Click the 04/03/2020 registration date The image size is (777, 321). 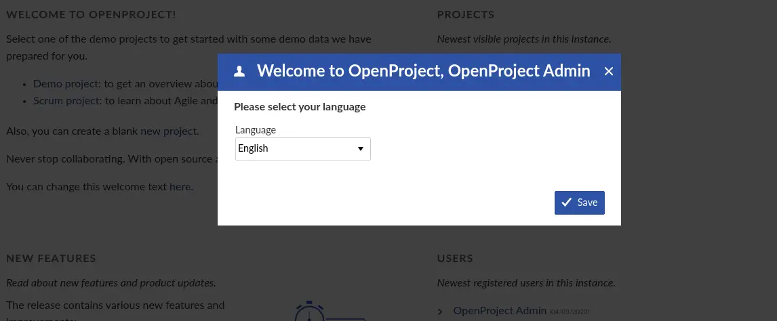[570, 312]
